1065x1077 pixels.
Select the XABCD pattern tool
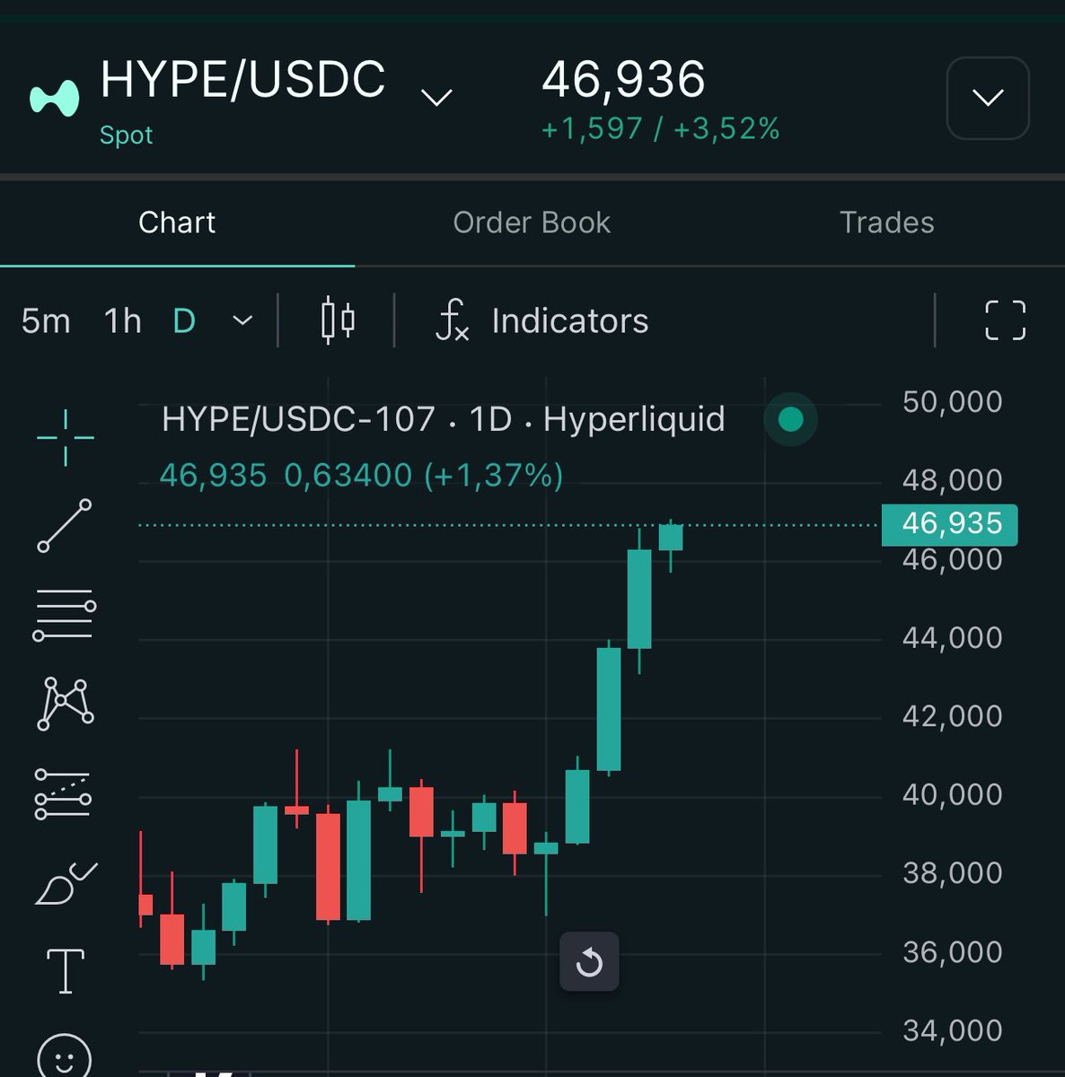click(65, 704)
